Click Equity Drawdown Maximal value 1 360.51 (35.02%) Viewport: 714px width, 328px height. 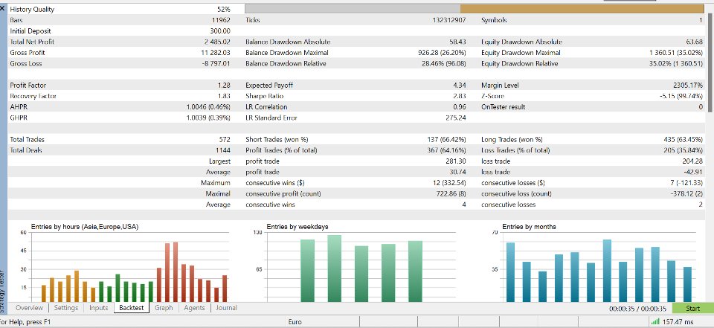pos(676,53)
